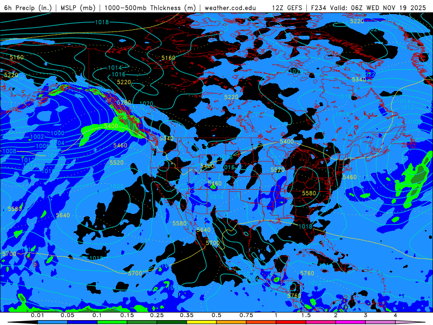Click the 0.15 legend value
The image size is (433, 325).
[127, 315]
